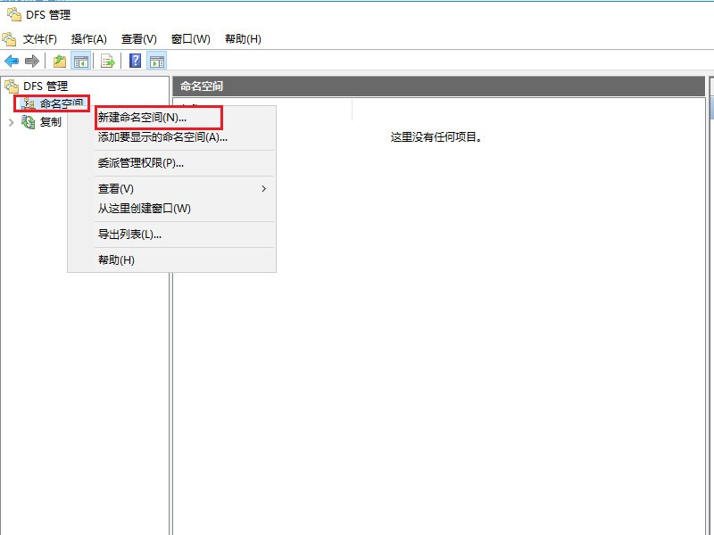Toggle the action pane visibility

156,60
